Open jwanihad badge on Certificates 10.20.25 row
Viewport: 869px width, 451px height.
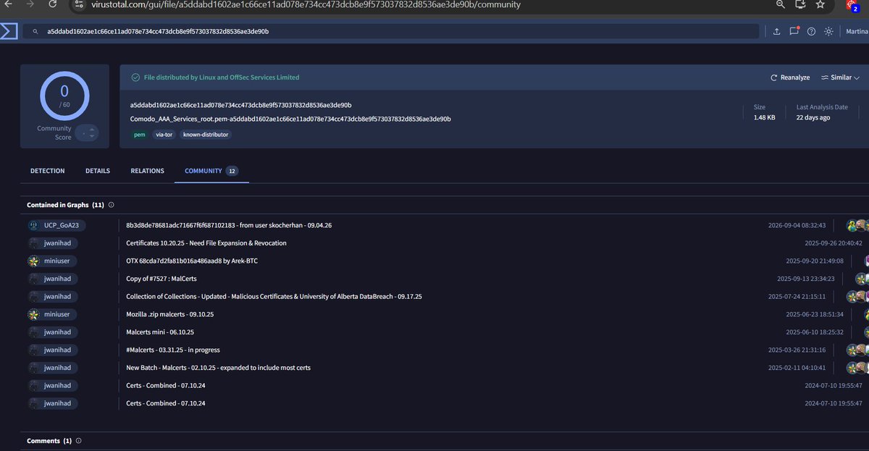(x=54, y=243)
